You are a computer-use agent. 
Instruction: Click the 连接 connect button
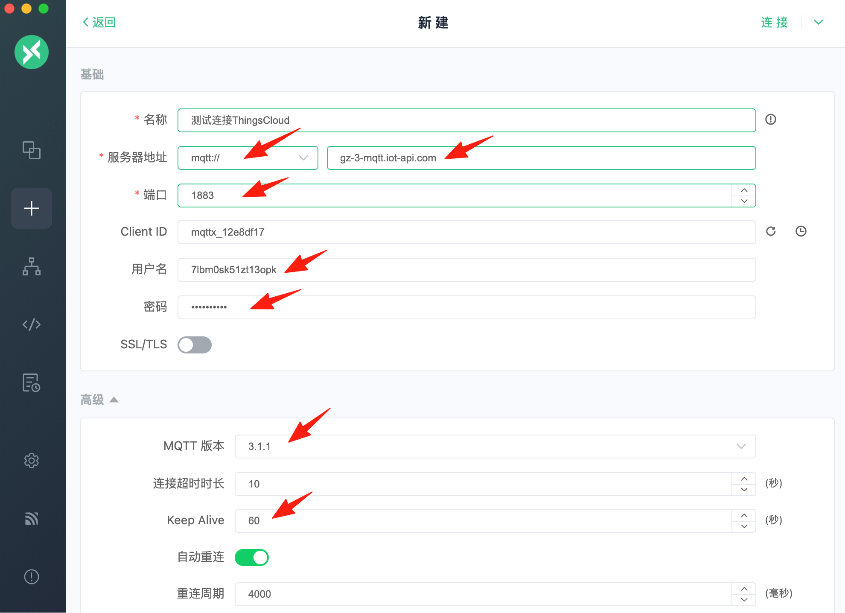[775, 22]
